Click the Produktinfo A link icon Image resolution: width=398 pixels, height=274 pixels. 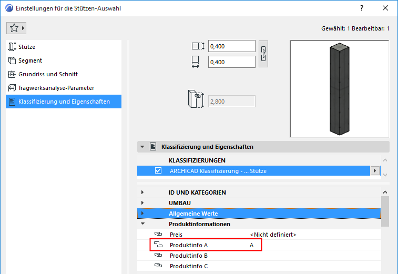158,245
